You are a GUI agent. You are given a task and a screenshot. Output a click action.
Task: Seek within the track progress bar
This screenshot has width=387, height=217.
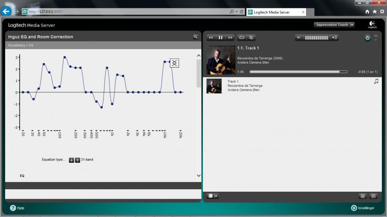point(298,72)
